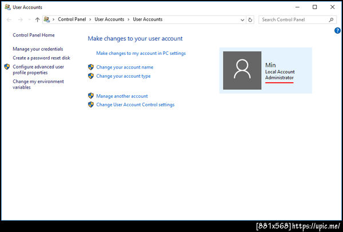This screenshot has width=343, height=232.
Task: Open Configure advanced user profile properties
Action: point(38,70)
